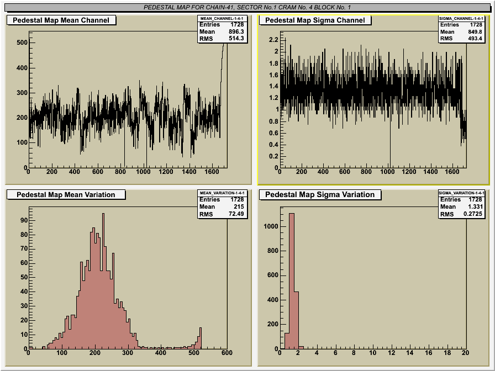Click y-axis label 500 on Mean Channel plot
Image resolution: width=495 pixels, height=371 pixels.
coord(22,43)
